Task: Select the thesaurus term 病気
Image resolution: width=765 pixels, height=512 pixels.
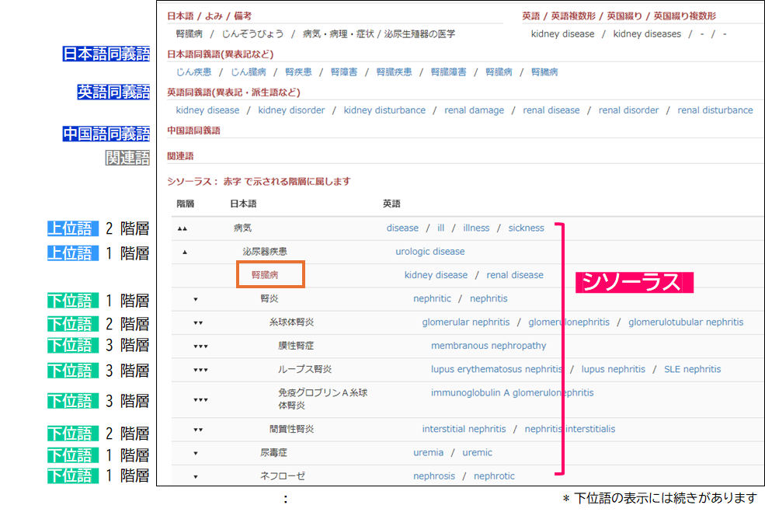Action: tap(242, 228)
